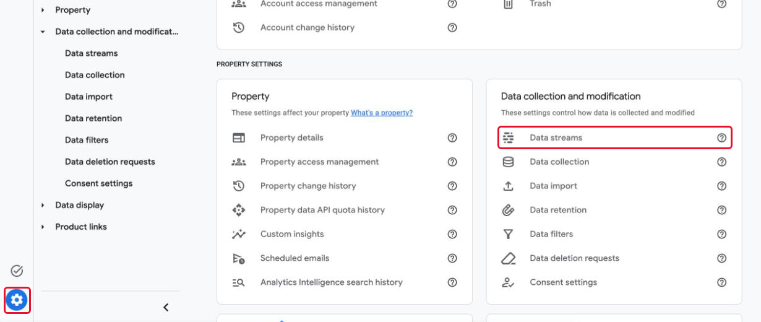761x322 pixels.
Task: Open help for Consent settings
Action: 721,282
